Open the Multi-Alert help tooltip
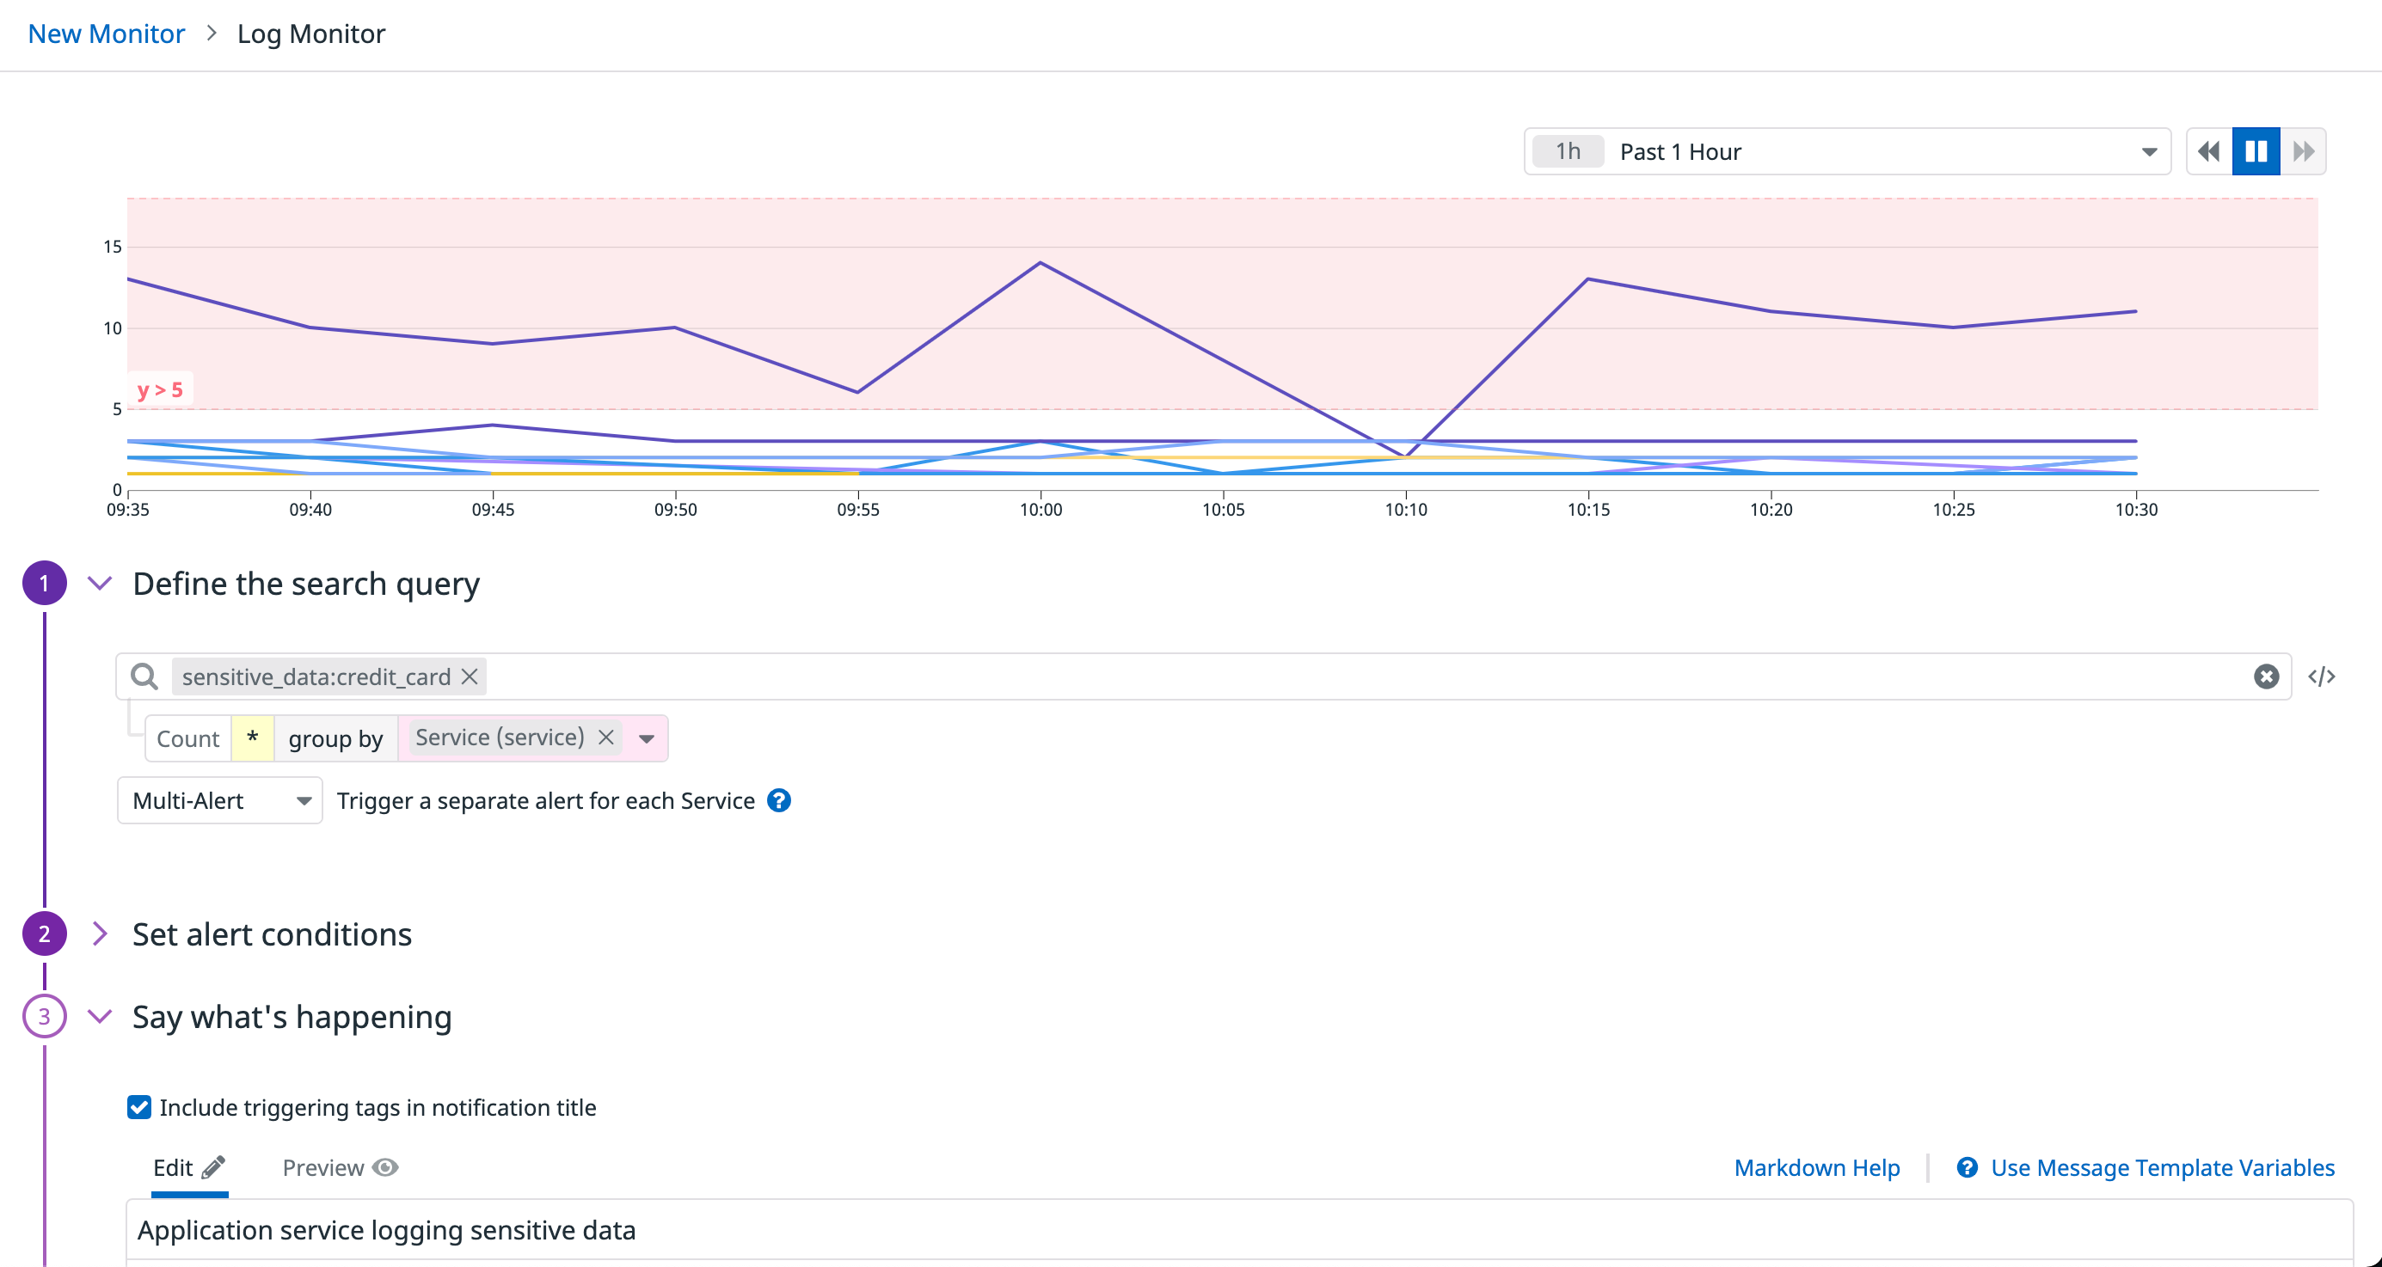 click(x=778, y=800)
